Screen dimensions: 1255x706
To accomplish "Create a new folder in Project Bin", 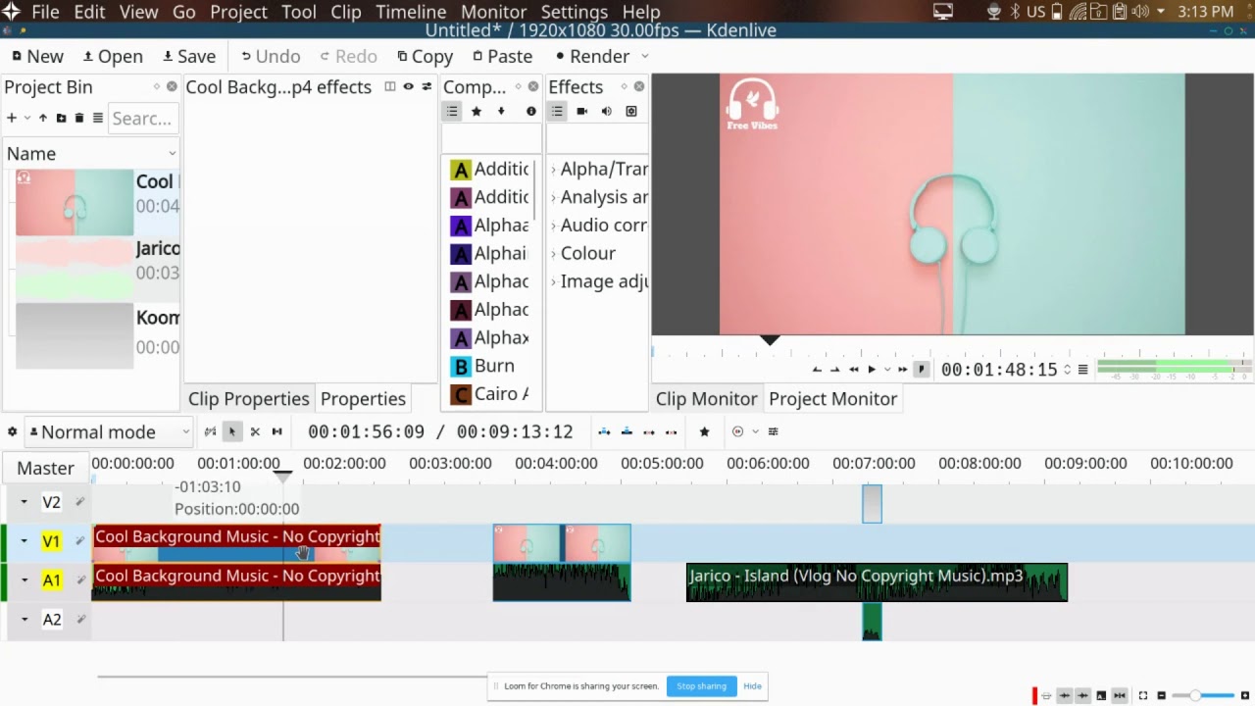I will click(x=61, y=118).
